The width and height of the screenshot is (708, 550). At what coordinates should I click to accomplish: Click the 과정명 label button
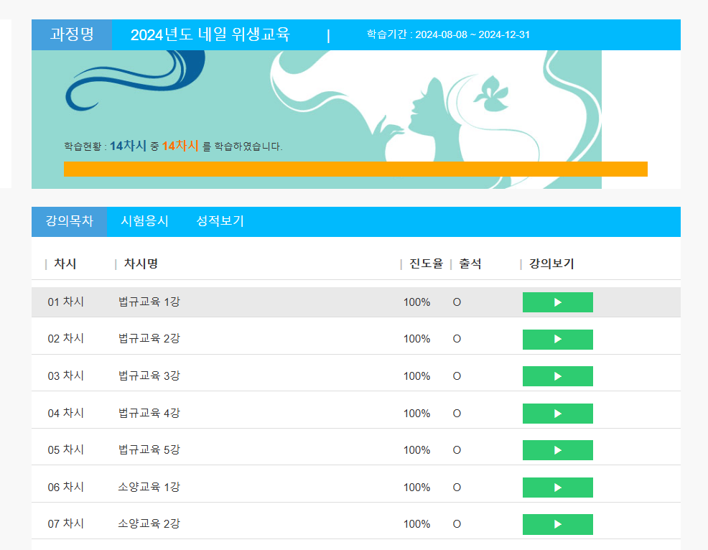point(71,34)
